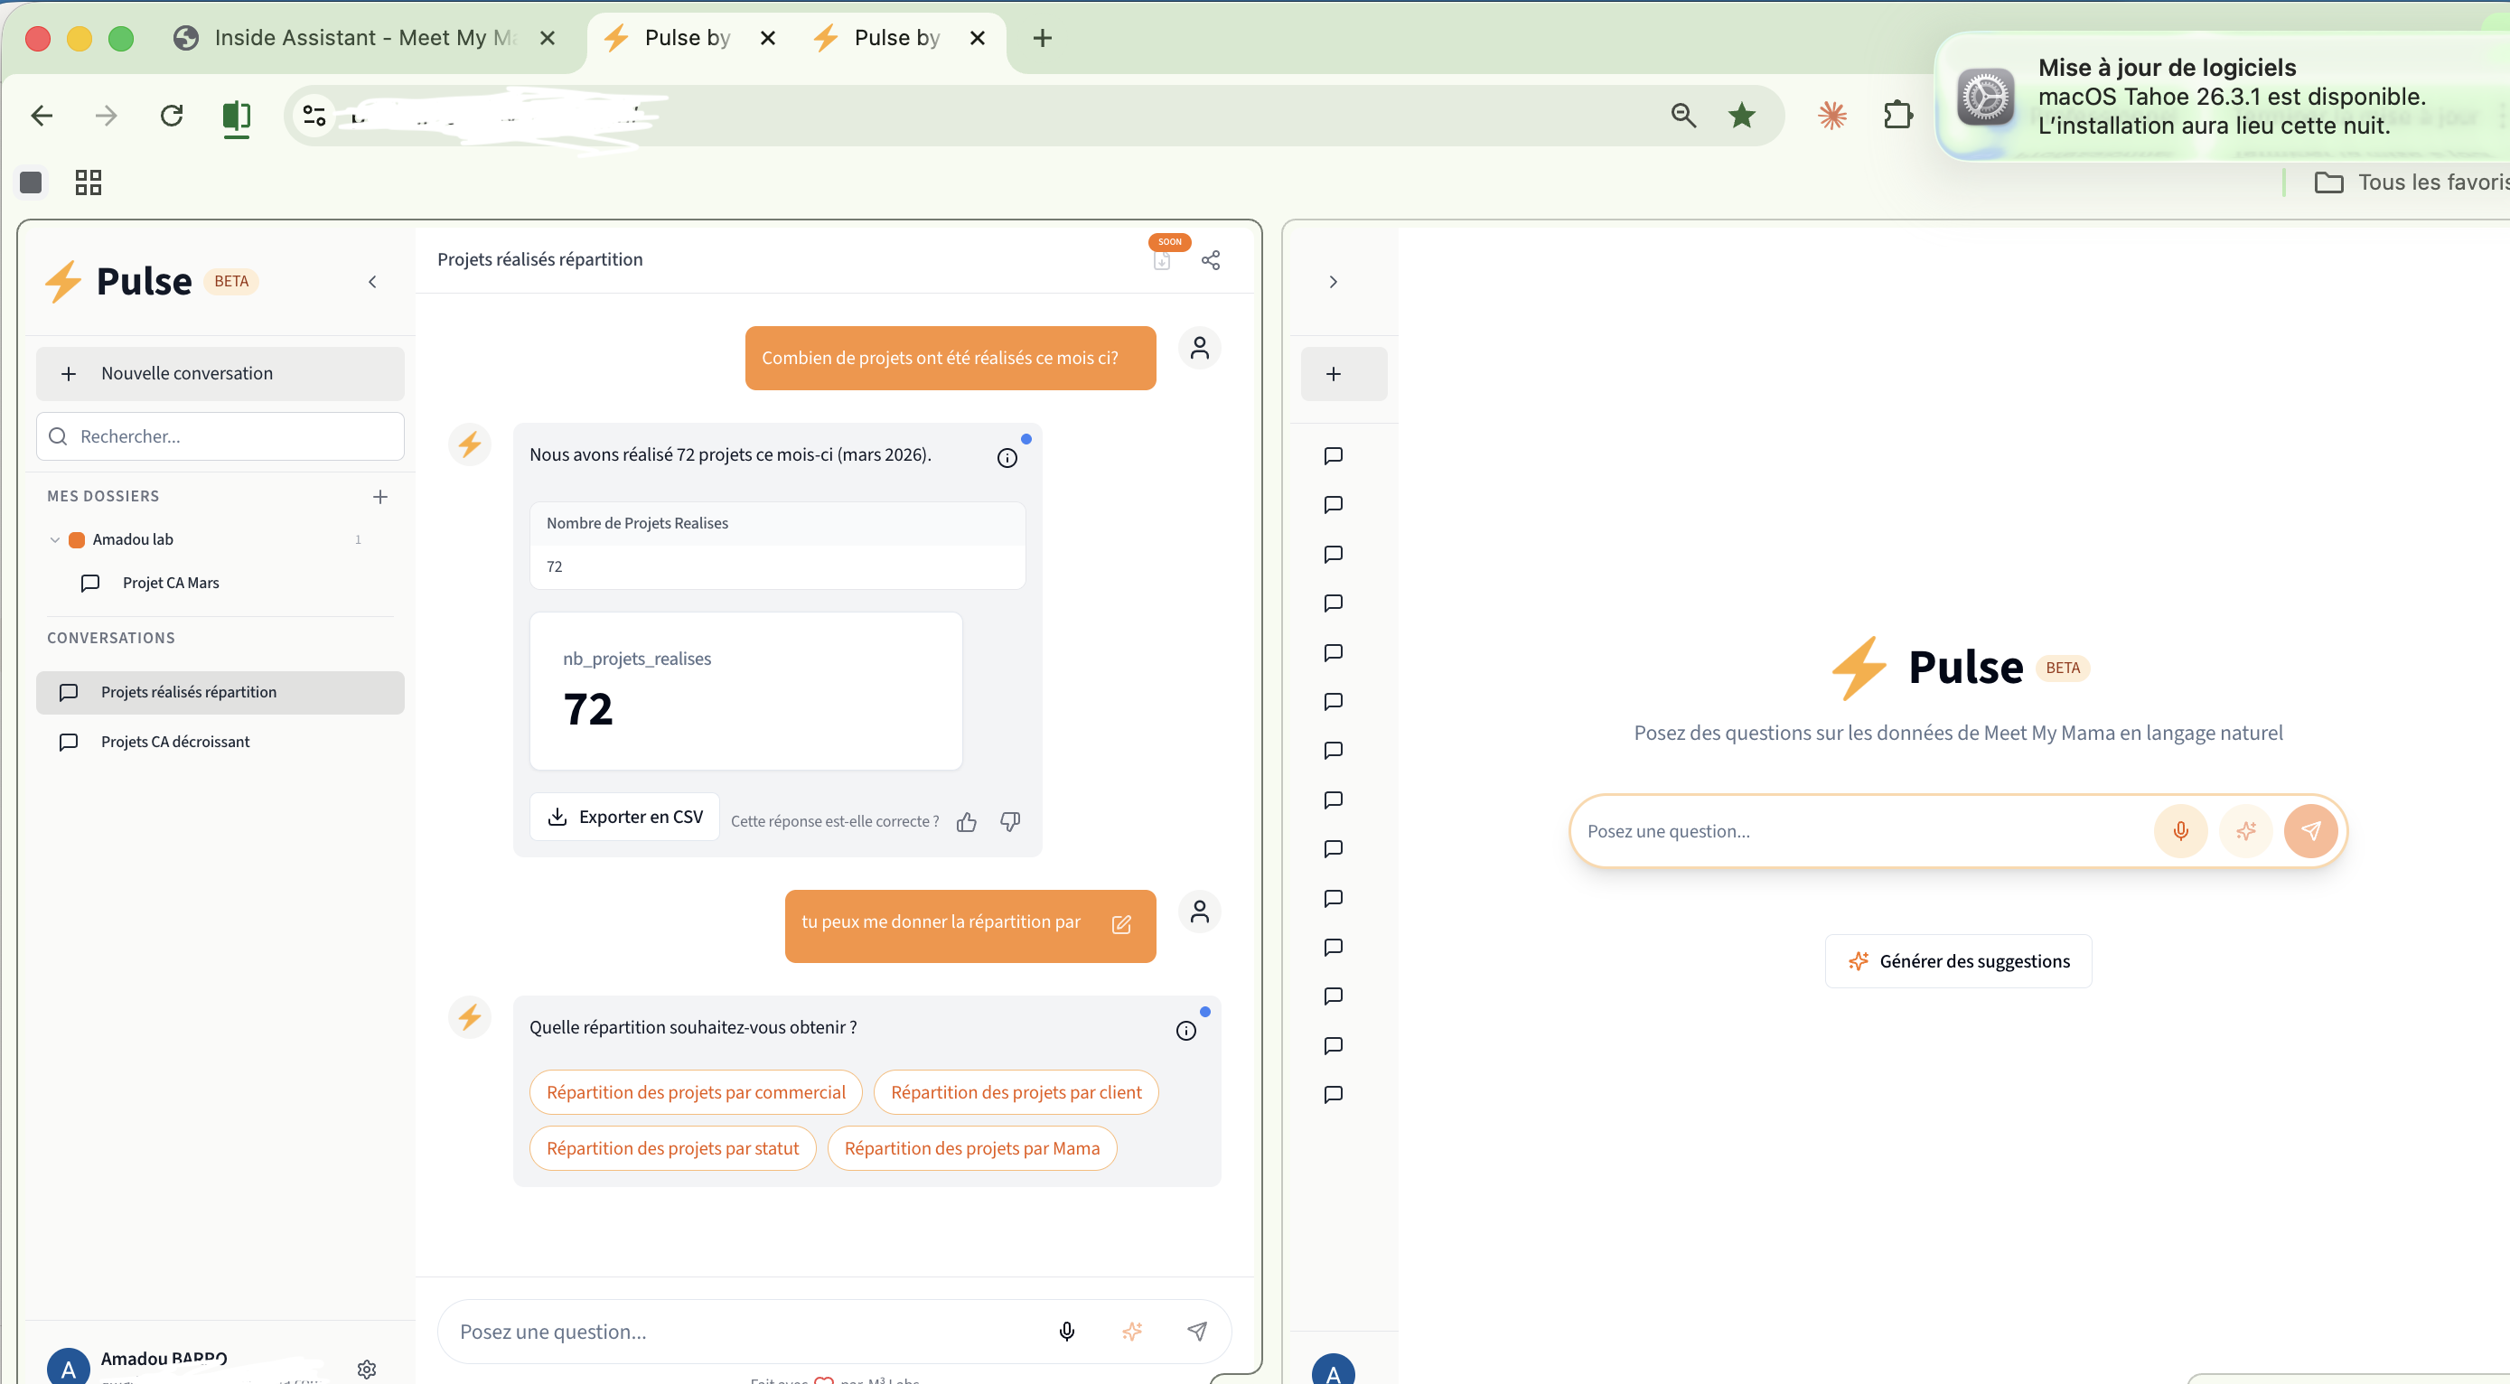
Task: Open a new browser tab
Action: [x=1042, y=38]
